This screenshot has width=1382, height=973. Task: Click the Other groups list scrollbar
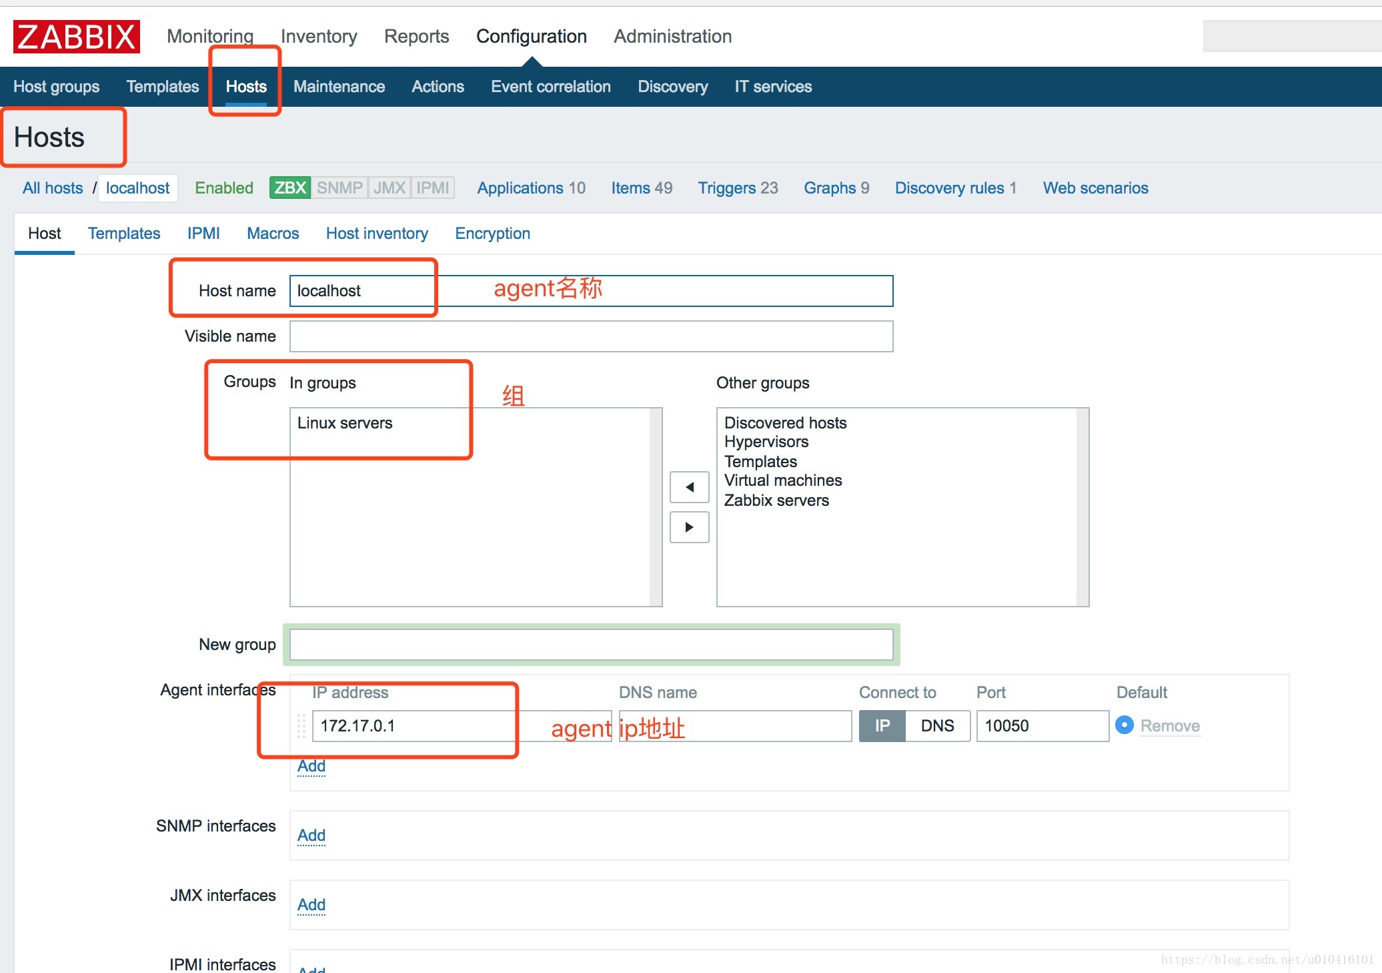(1082, 507)
